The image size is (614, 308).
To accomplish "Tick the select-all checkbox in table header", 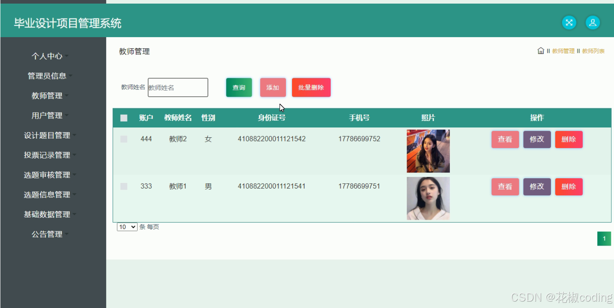I will point(124,118).
